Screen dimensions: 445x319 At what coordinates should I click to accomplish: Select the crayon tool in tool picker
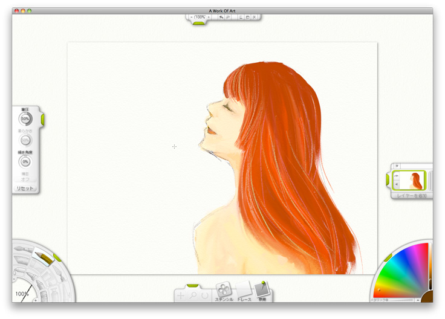click(39, 284)
